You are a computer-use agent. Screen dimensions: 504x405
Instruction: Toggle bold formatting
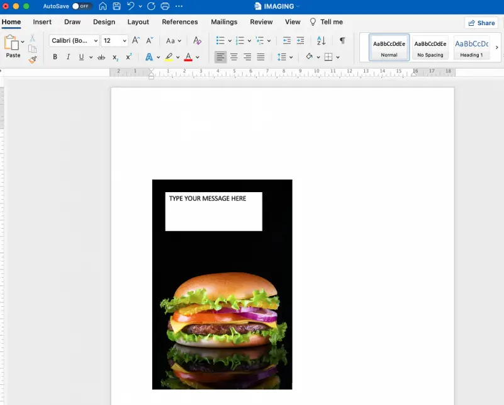[55, 57]
